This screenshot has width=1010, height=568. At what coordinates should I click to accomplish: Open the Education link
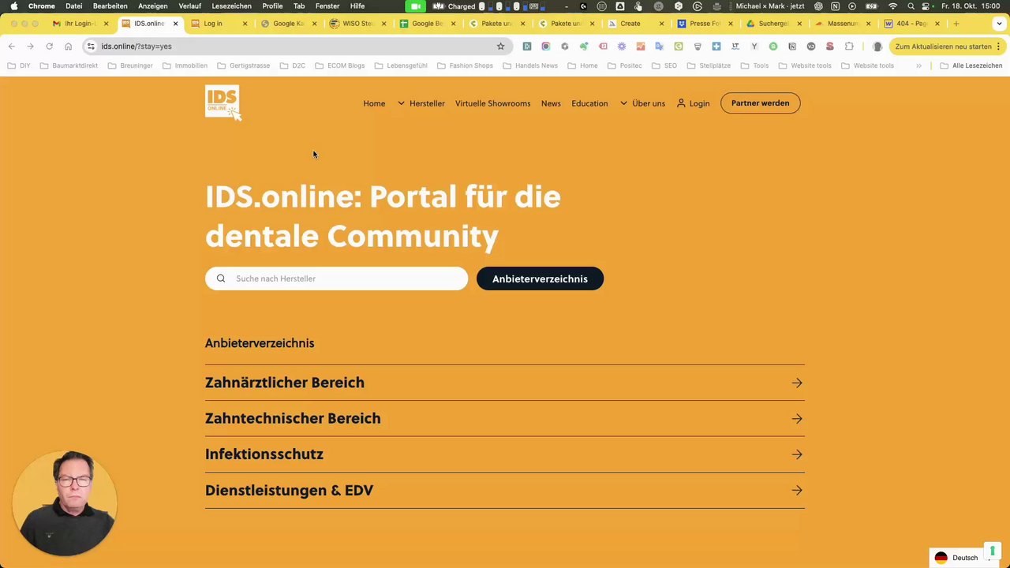pos(589,103)
